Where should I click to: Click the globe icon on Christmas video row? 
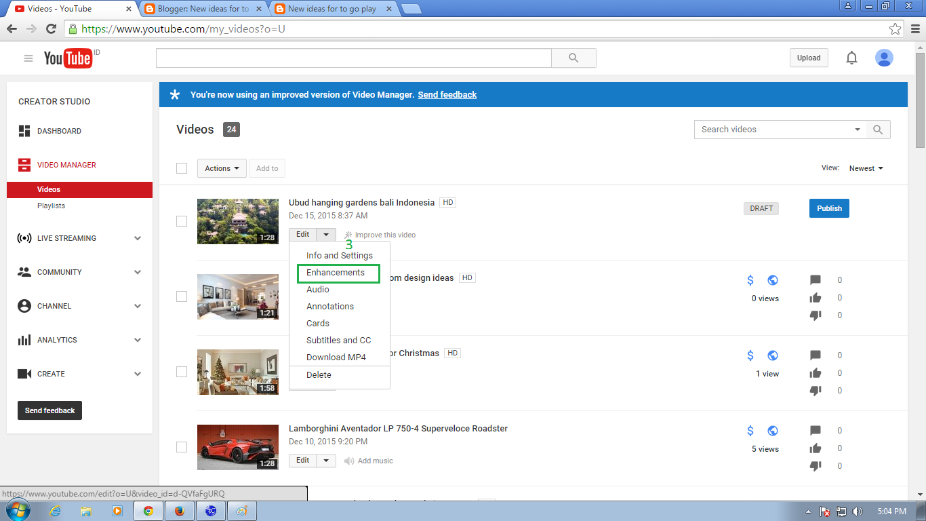coord(773,355)
